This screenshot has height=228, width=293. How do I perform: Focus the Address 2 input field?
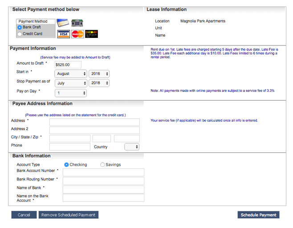pos(94,130)
